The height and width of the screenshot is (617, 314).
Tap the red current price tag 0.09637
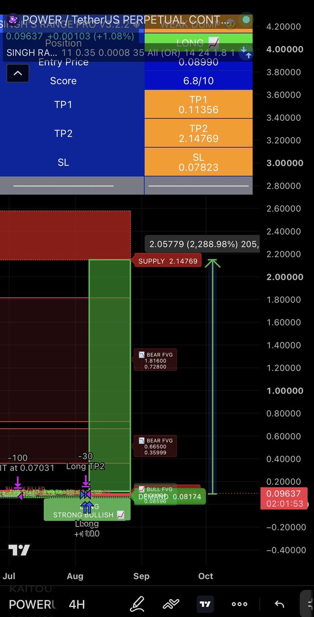pos(284,499)
